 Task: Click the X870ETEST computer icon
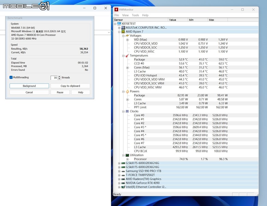[x=119, y=24]
